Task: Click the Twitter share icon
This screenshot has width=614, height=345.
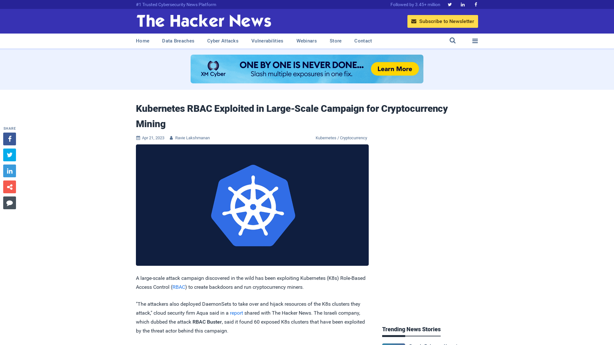Action: (x=9, y=155)
